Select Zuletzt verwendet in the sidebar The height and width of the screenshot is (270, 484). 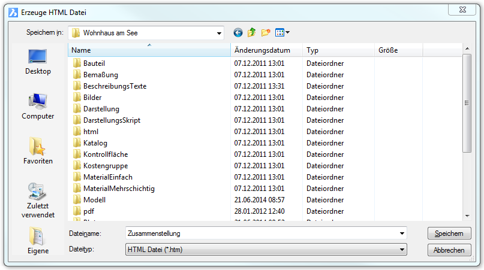click(38, 201)
